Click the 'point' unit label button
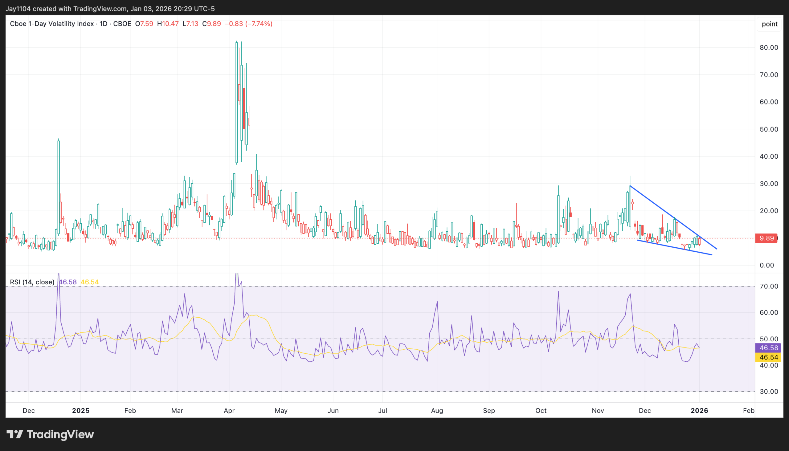This screenshot has width=789, height=451. (770, 24)
